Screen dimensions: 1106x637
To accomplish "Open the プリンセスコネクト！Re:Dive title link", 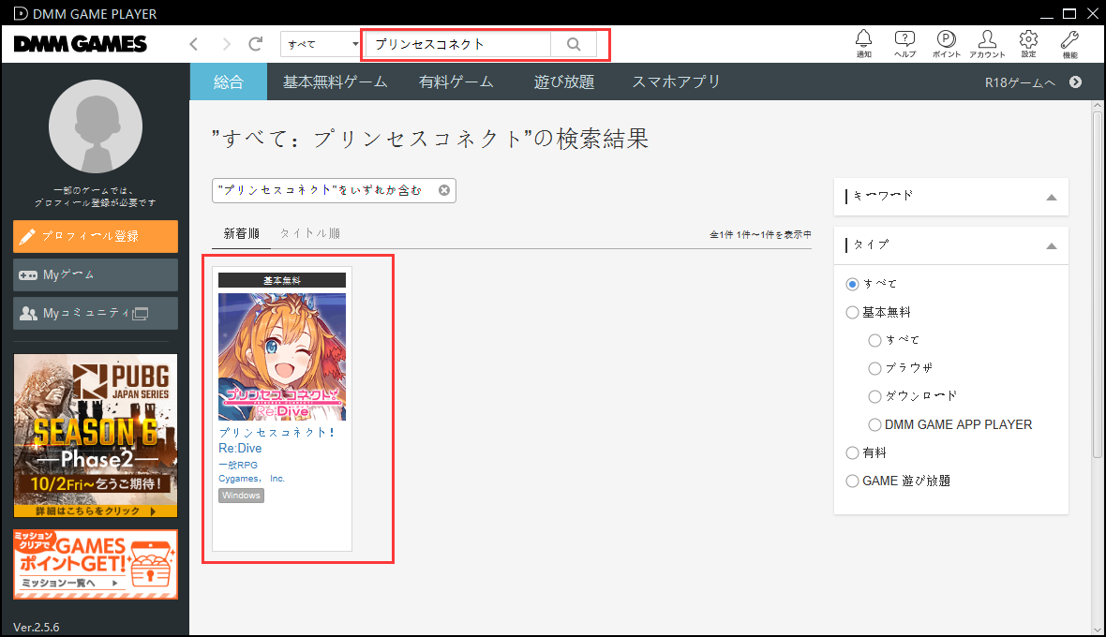I will [276, 439].
